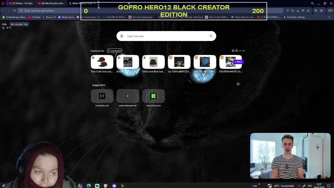The height and width of the screenshot is (188, 334).
Task: Open the taskbar clock and date
Action: [319, 186]
